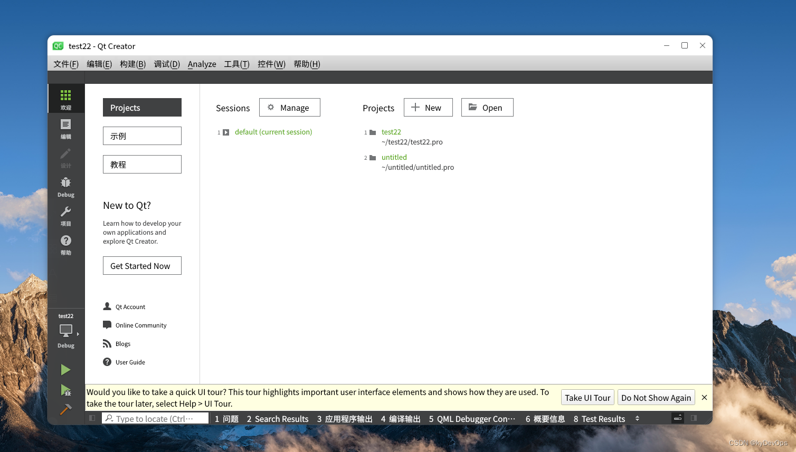Screen dimensions: 796x452
Task: Click the folder icon beside test22
Action: coord(373,132)
